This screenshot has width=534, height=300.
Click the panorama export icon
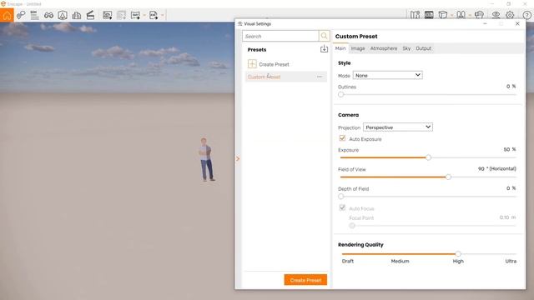[x=135, y=15]
